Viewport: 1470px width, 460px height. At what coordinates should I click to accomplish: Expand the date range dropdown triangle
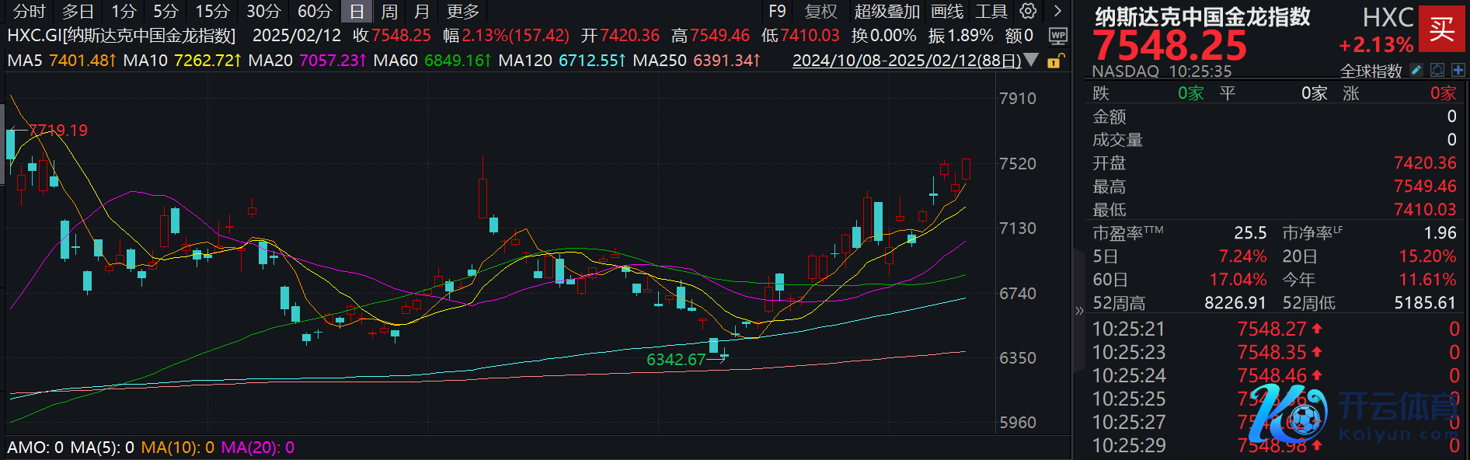click(x=1031, y=60)
